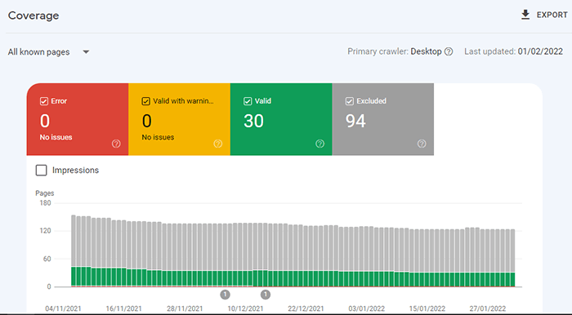
Task: Open first annotation marker near 10/12/2021
Action: (x=225, y=295)
